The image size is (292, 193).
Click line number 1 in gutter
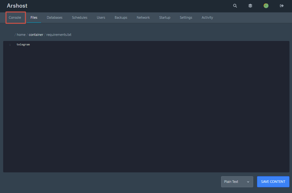(10, 45)
